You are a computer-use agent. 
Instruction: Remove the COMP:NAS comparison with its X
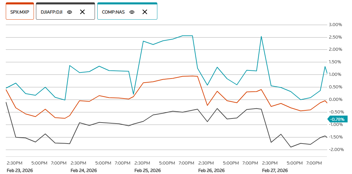pyautogui.click(x=145, y=12)
